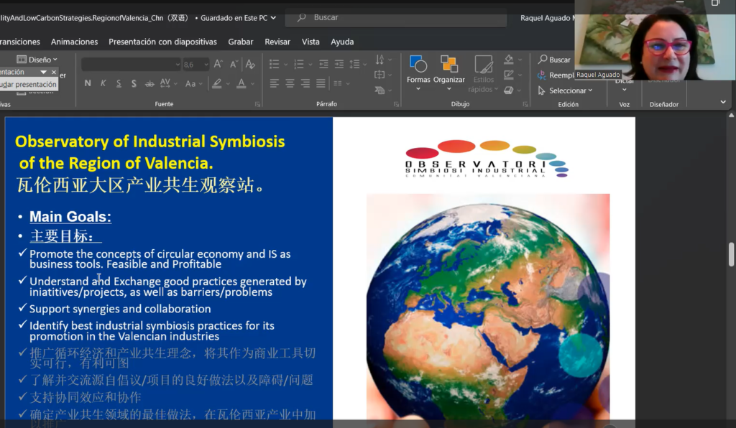Screen dimensions: 736x428
Task: Expand the Seleccionar dropdown
Action: tap(566, 90)
